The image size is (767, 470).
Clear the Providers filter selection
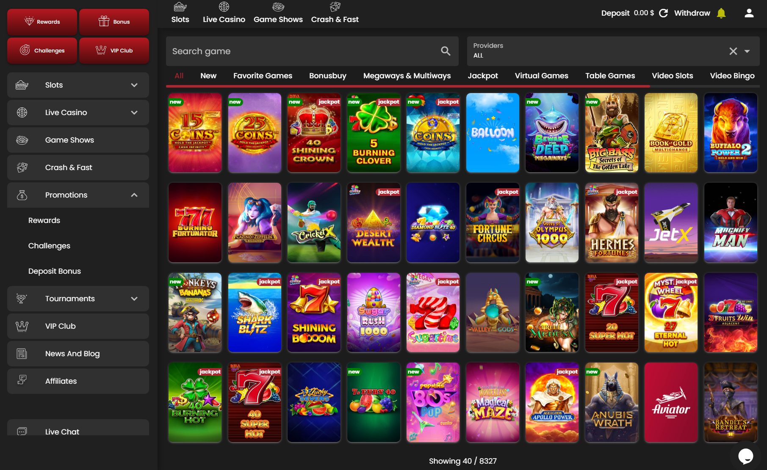(x=733, y=51)
